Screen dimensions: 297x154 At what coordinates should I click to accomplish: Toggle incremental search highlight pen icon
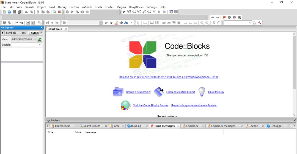(x=116, y=23)
